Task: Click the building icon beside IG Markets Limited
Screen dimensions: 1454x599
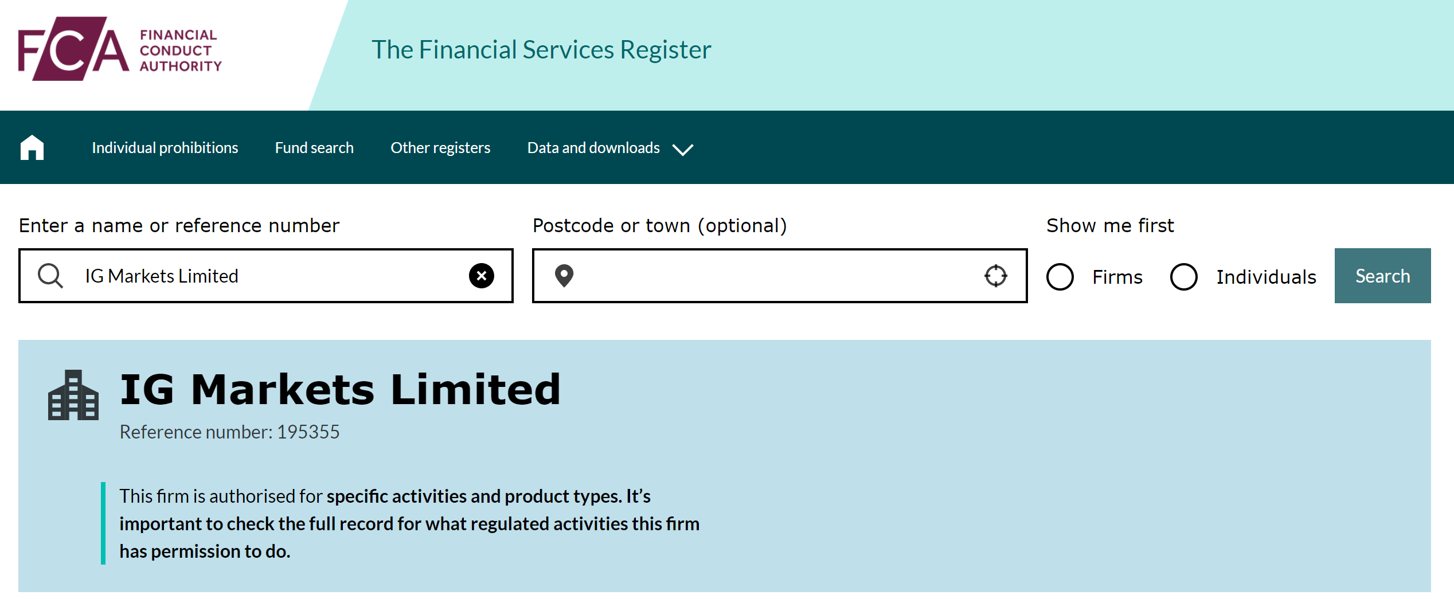Action: click(x=73, y=395)
